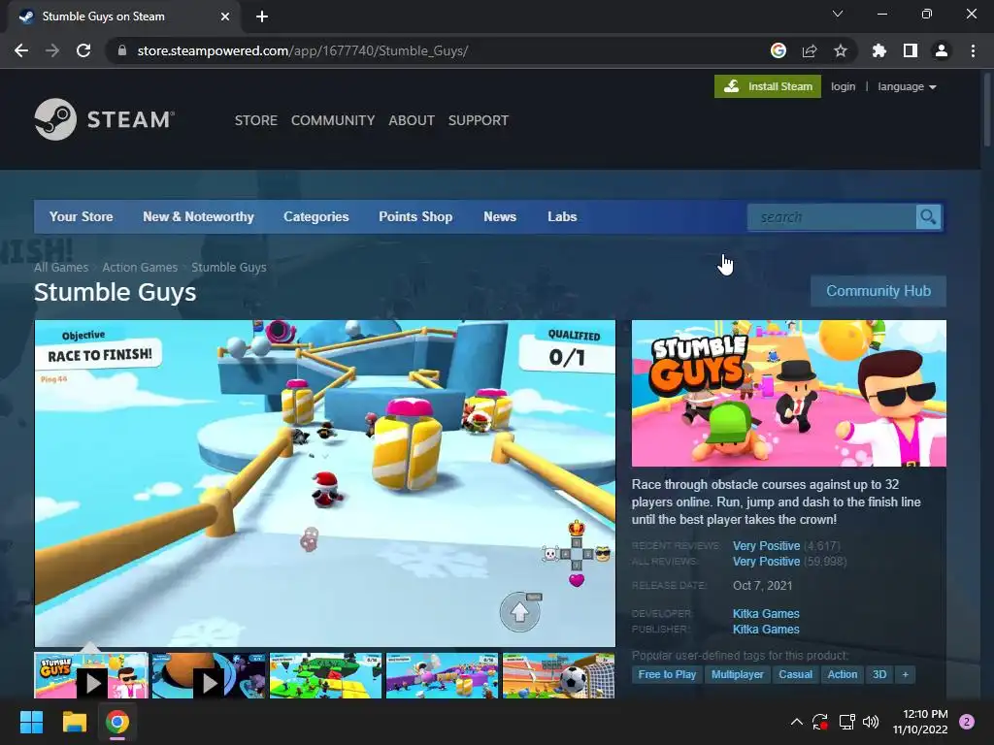
Task: Select the 3D tag
Action: 879,675
